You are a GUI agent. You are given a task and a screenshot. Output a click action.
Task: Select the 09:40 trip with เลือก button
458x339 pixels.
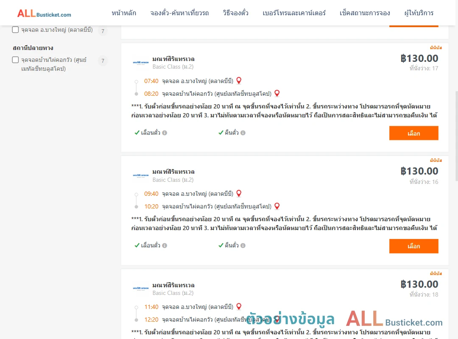413,246
